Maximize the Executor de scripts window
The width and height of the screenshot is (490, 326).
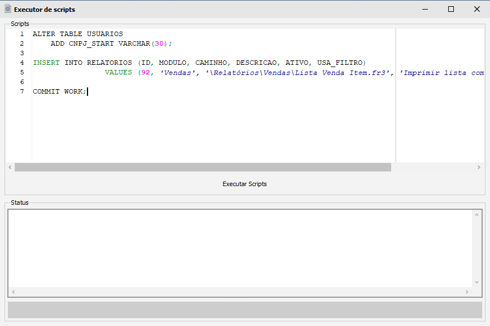(x=451, y=9)
